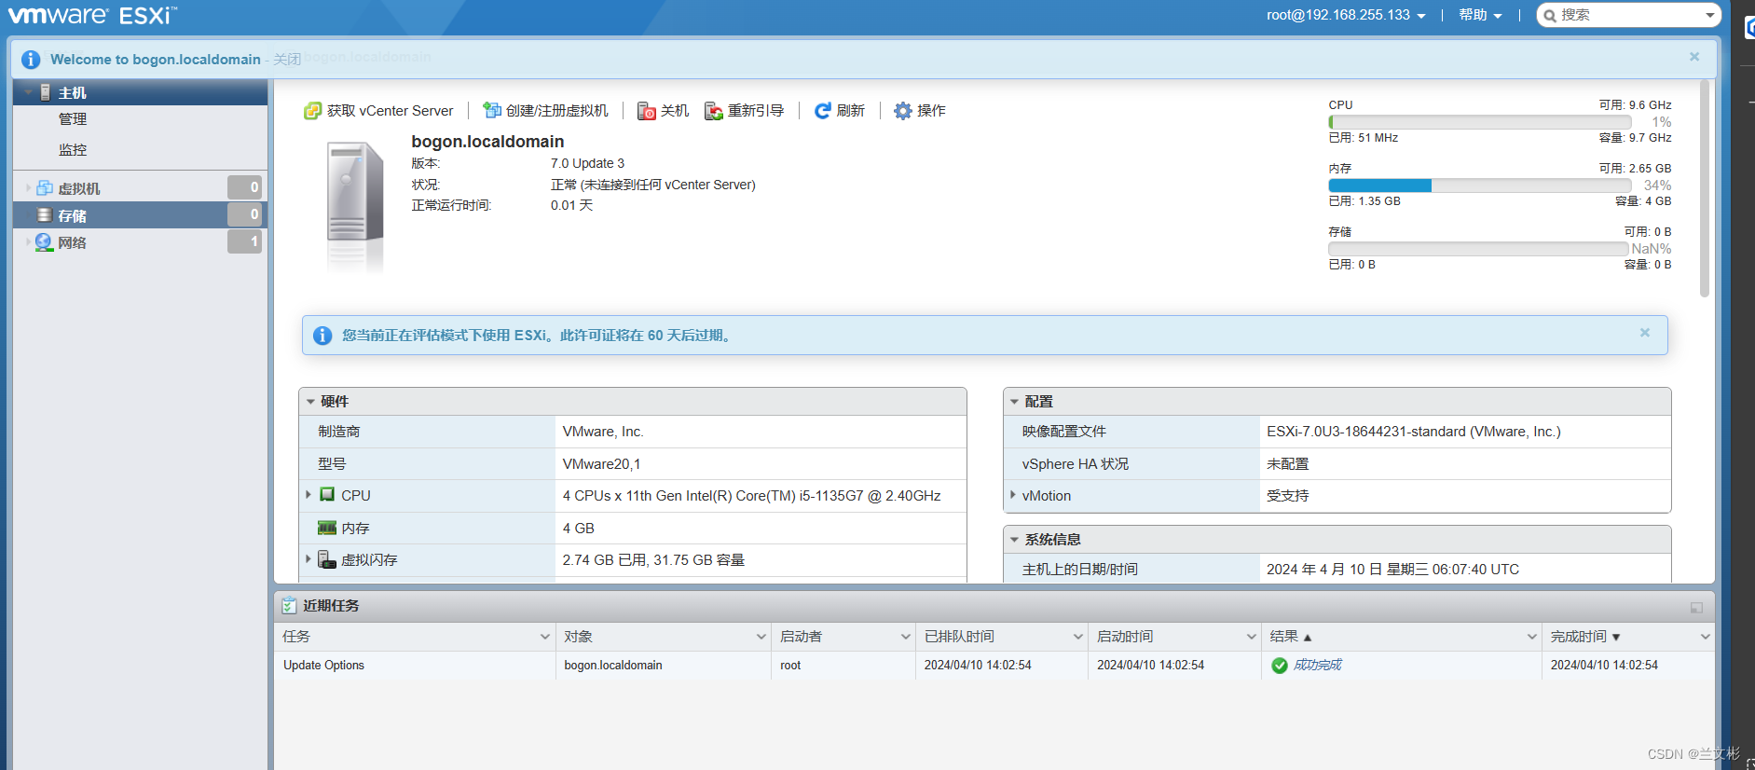
Task: Open the 对象 column dropdown
Action: (761, 637)
